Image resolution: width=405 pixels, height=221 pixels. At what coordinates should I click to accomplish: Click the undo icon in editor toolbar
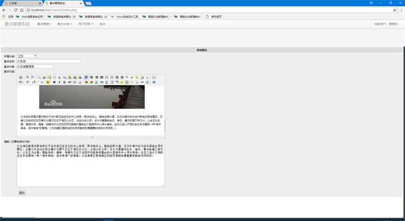[x=27, y=77]
